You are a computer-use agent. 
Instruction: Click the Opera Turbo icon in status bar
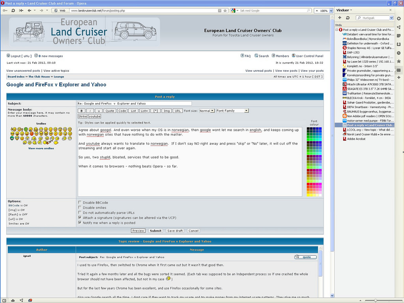(30, 300)
